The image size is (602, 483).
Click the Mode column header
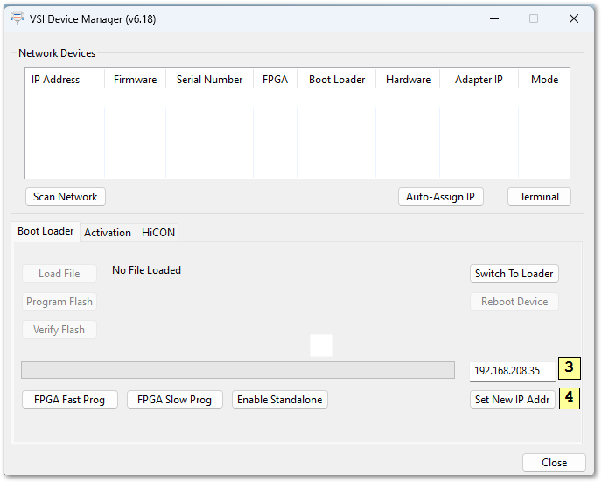pos(544,80)
